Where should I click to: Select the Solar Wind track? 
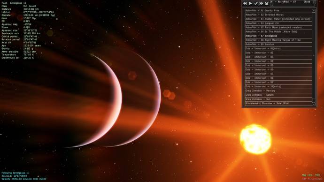(278, 103)
